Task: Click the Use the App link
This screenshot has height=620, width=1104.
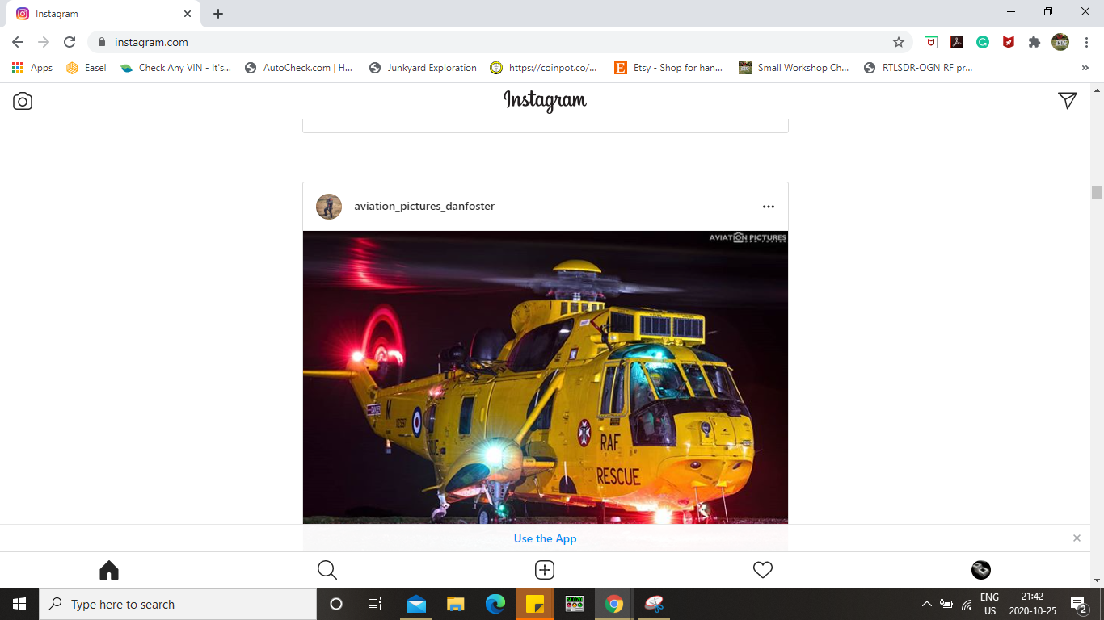Action: [x=546, y=538]
